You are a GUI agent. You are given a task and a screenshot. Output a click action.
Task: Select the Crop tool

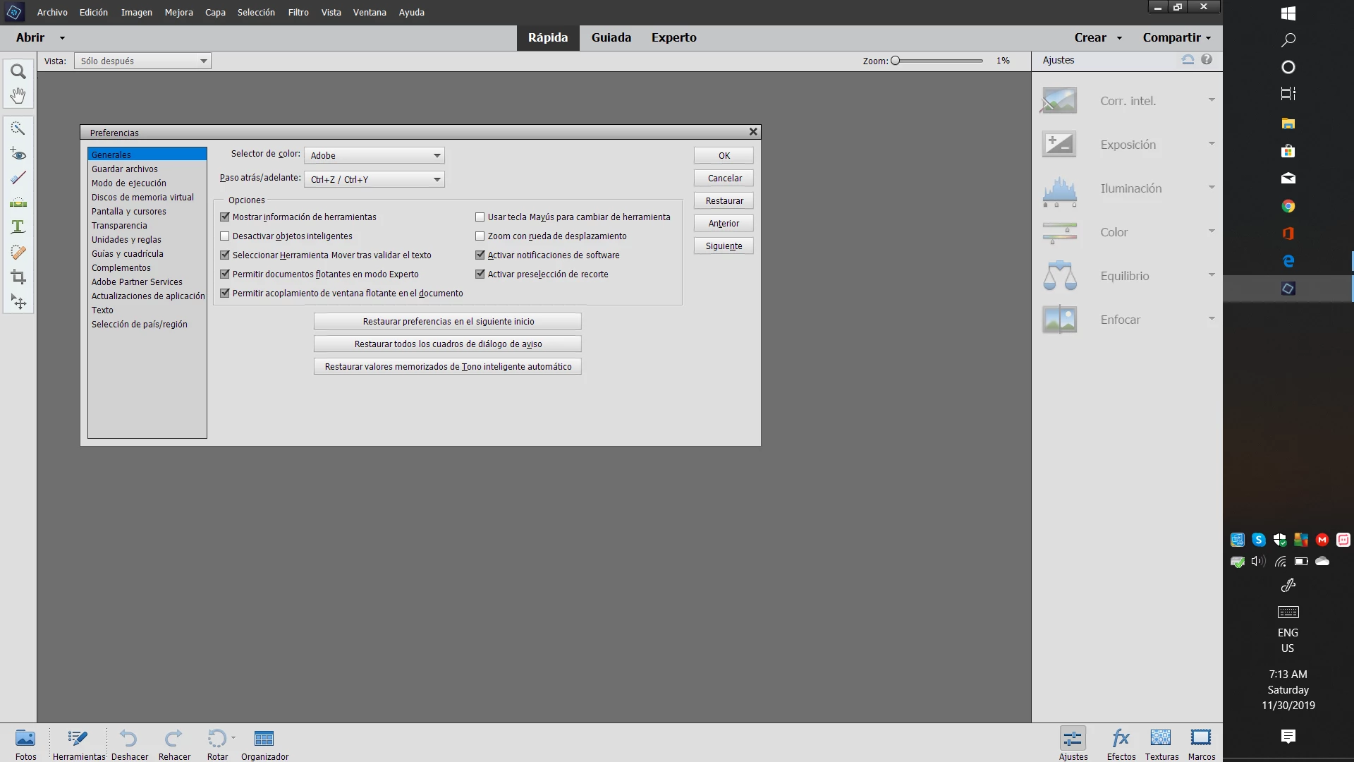(x=18, y=277)
